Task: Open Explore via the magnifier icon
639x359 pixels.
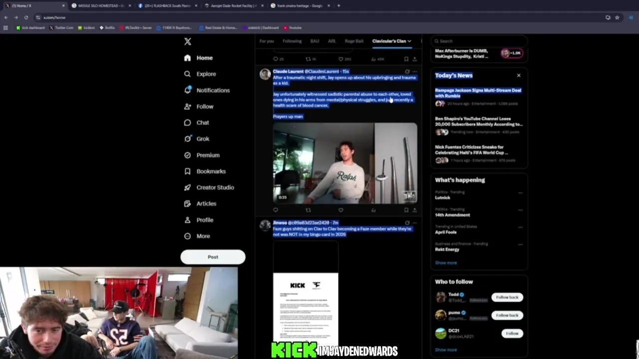Action: pos(187,74)
